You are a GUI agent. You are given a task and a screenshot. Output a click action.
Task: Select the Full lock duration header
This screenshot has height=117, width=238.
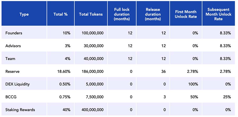[122, 14]
